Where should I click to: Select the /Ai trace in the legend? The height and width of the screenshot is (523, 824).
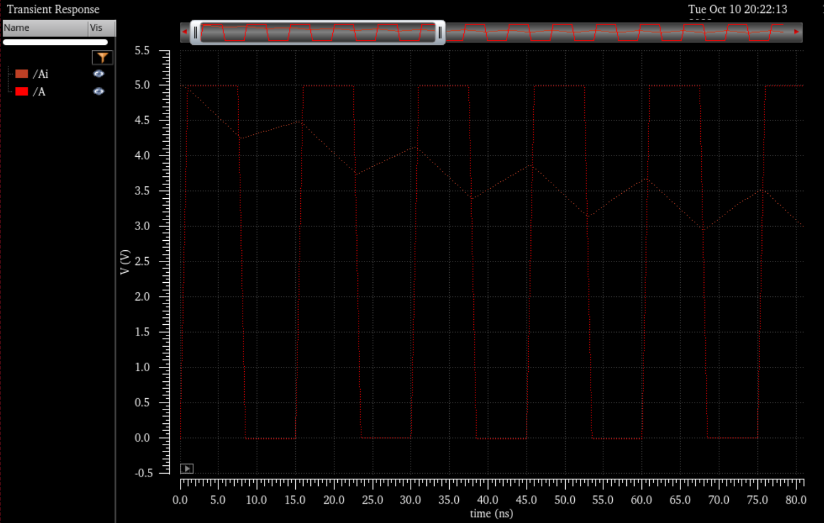[x=41, y=74]
